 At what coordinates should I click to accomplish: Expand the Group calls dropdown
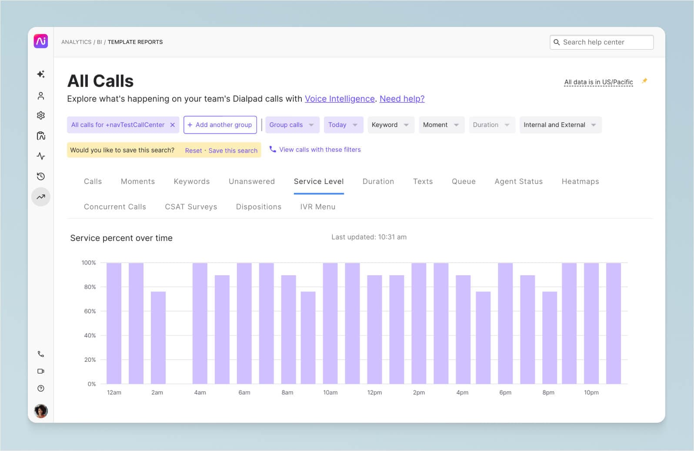[x=292, y=125]
